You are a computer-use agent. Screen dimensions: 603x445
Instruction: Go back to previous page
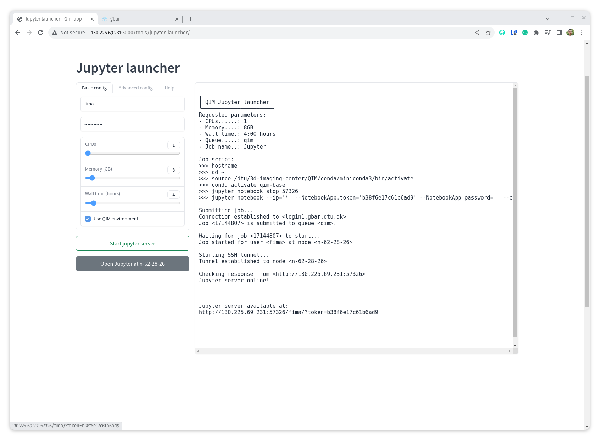coord(18,33)
